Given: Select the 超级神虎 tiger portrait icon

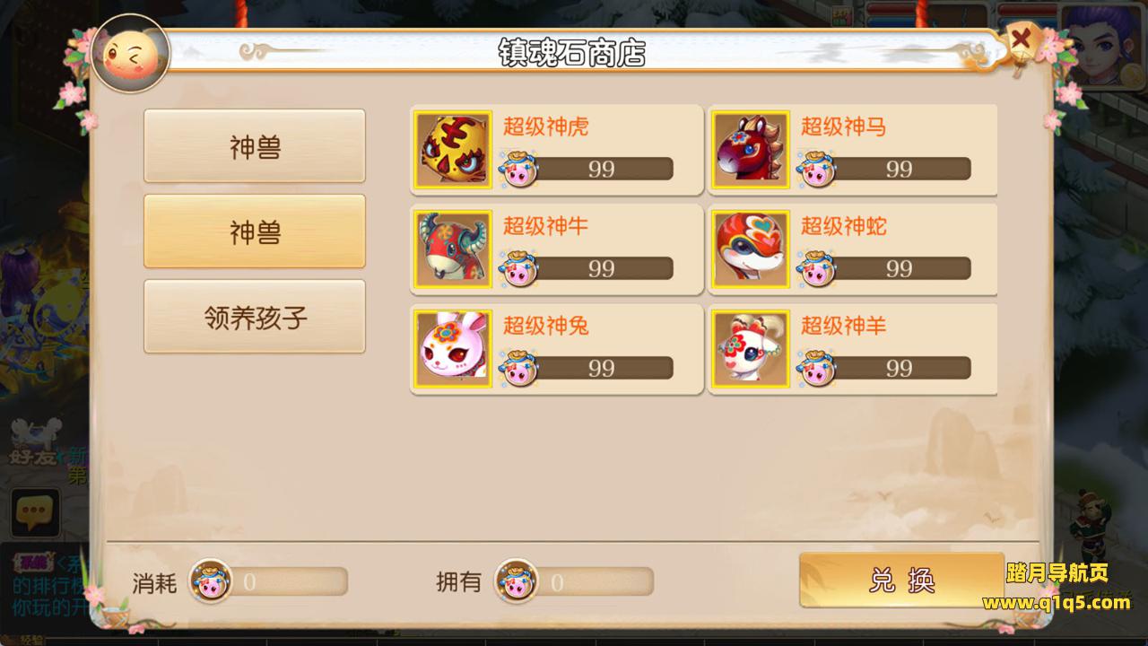Looking at the screenshot, I should click(453, 149).
